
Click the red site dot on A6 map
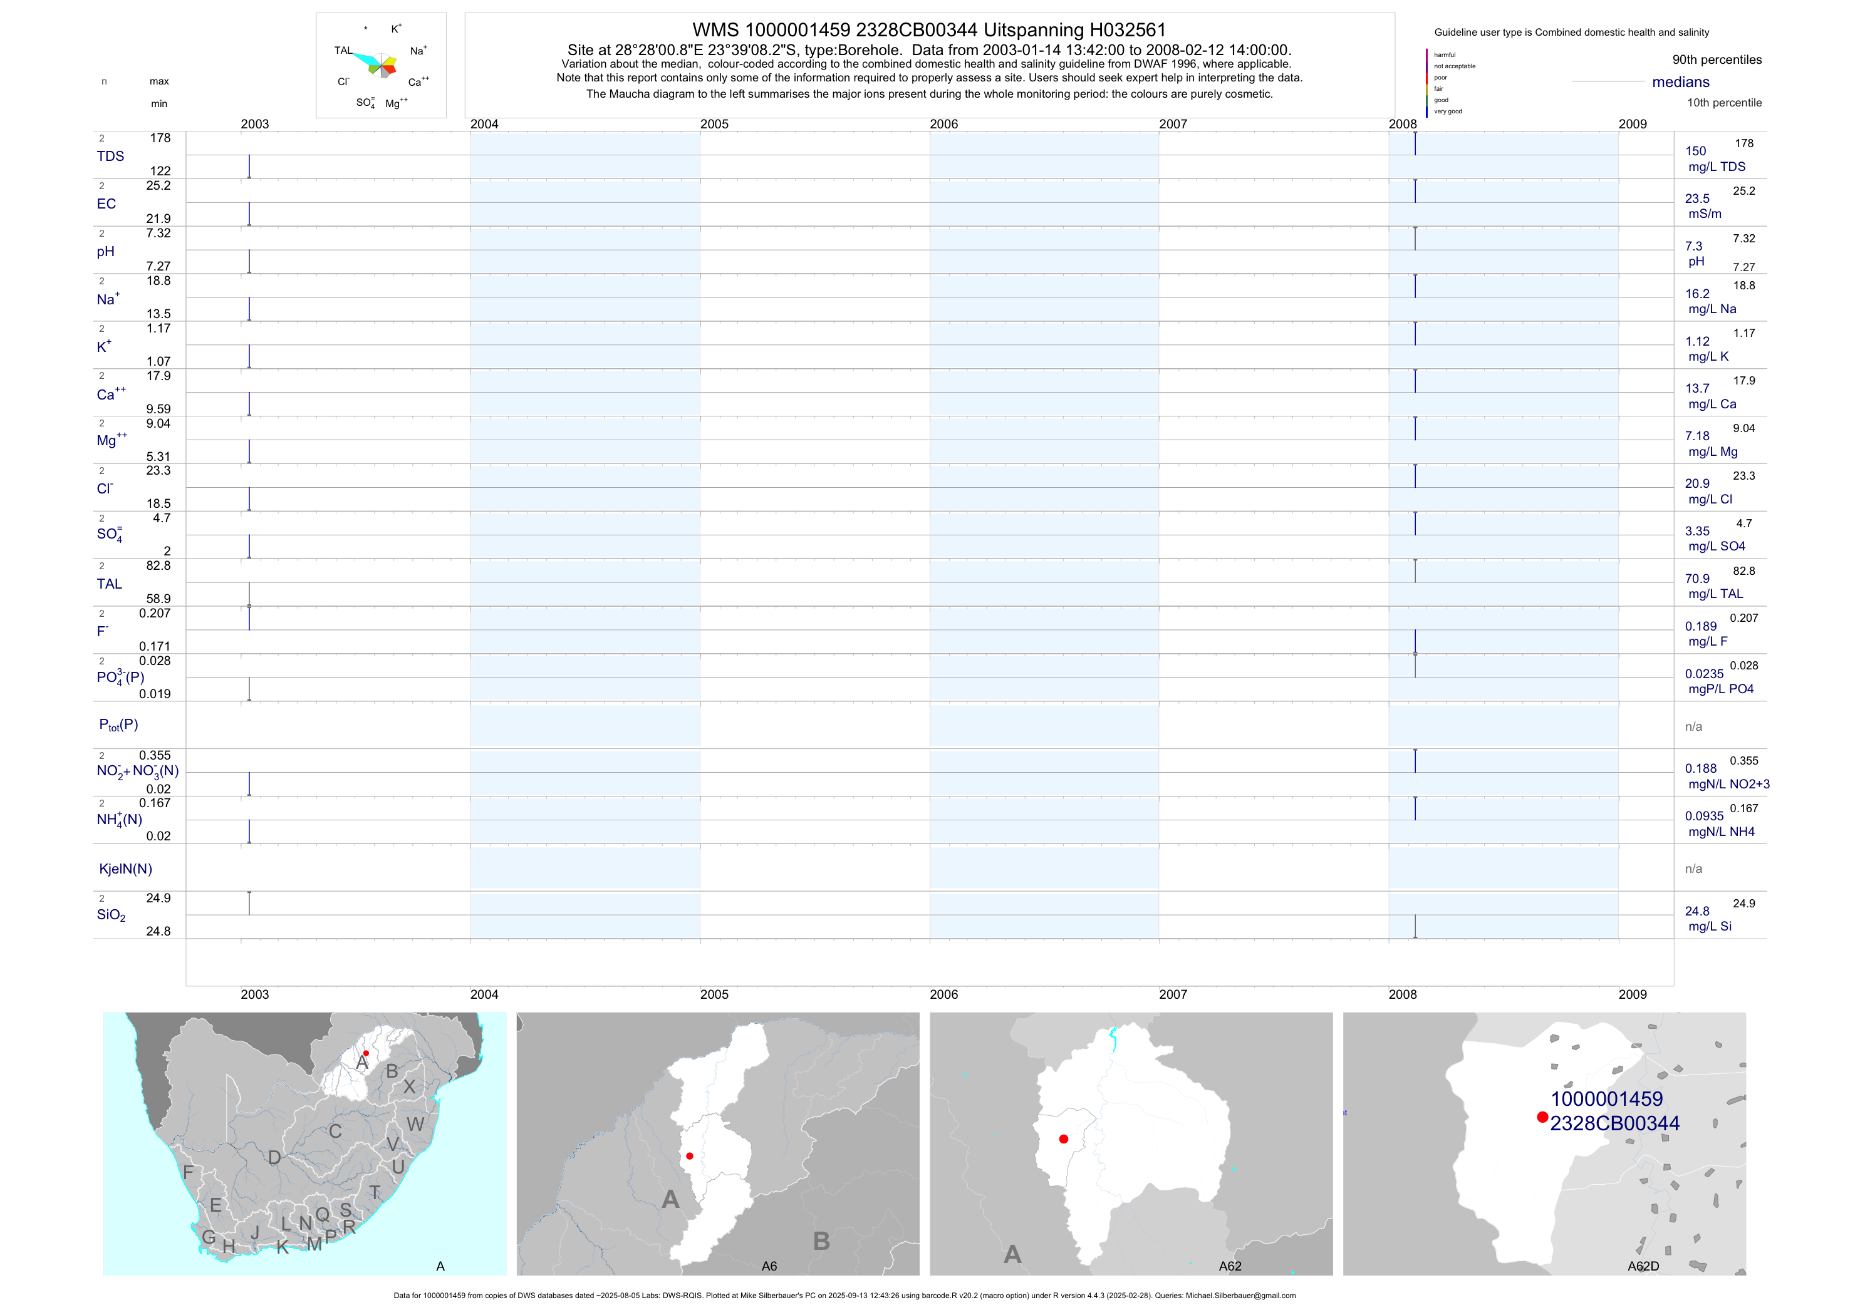click(x=689, y=1155)
